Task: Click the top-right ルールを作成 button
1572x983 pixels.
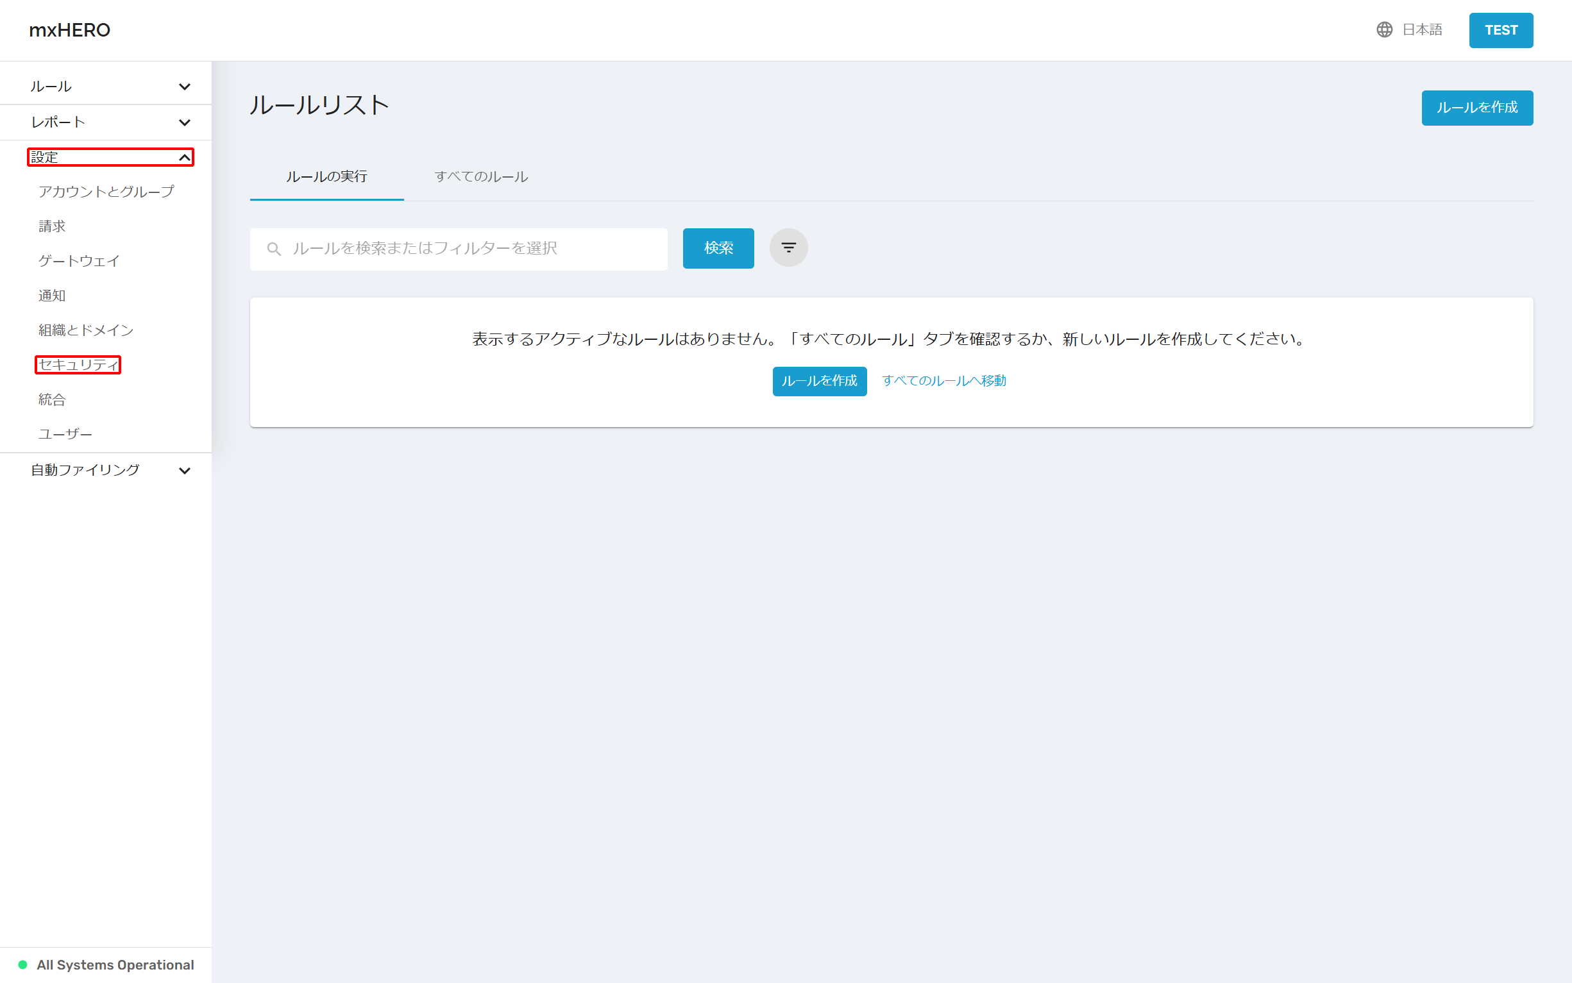Action: 1476,108
